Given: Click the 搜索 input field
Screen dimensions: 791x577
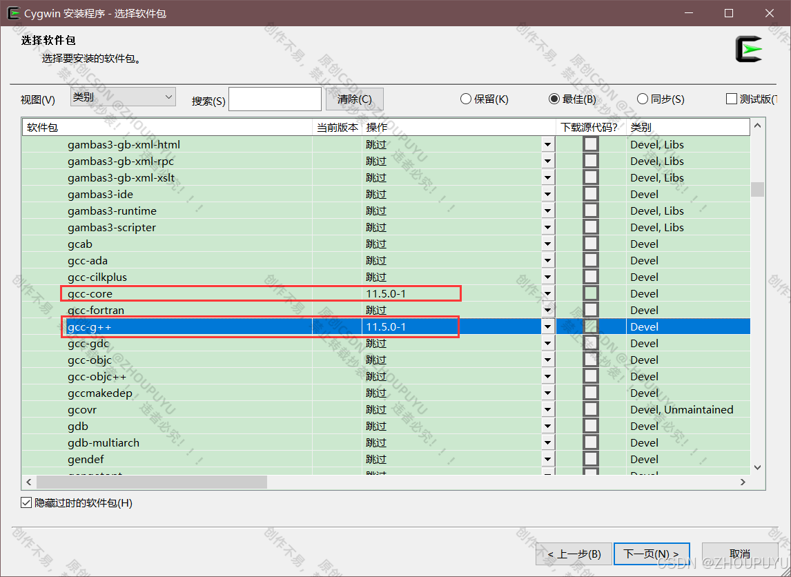Looking at the screenshot, I should tap(275, 99).
